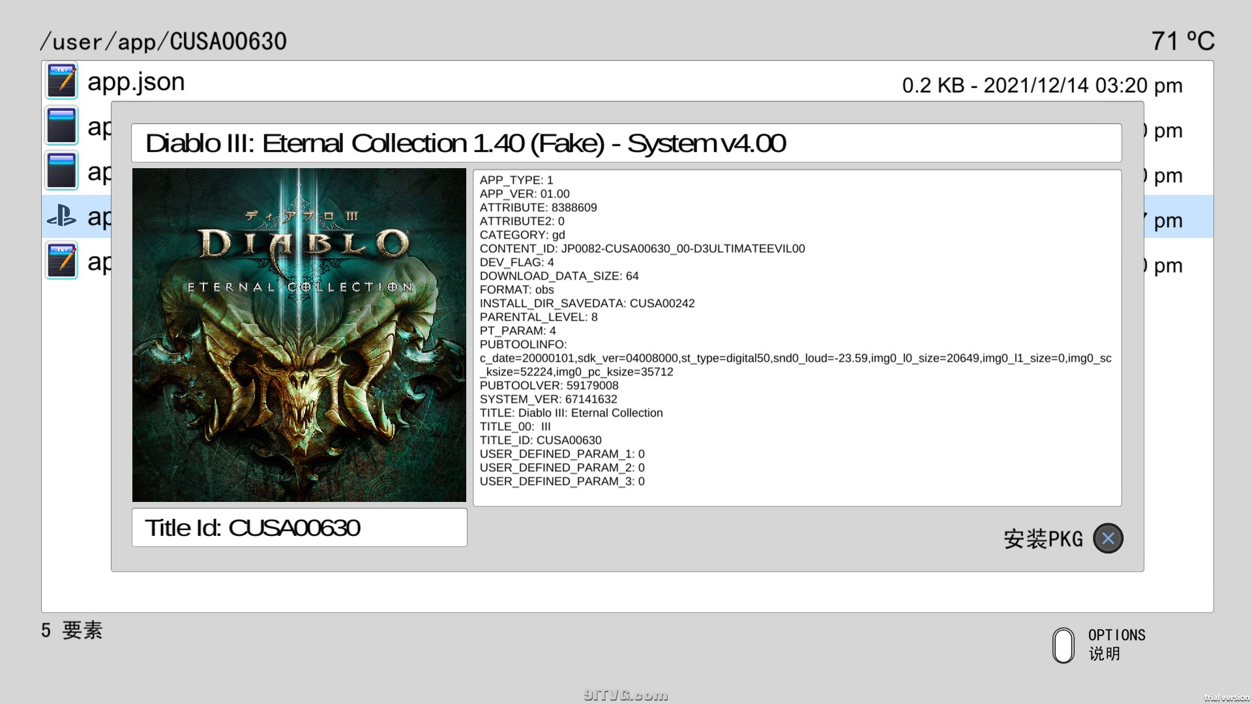Click the 'ATTRIBUTE2: 0' line
This screenshot has height=704, width=1252.
coord(522,221)
